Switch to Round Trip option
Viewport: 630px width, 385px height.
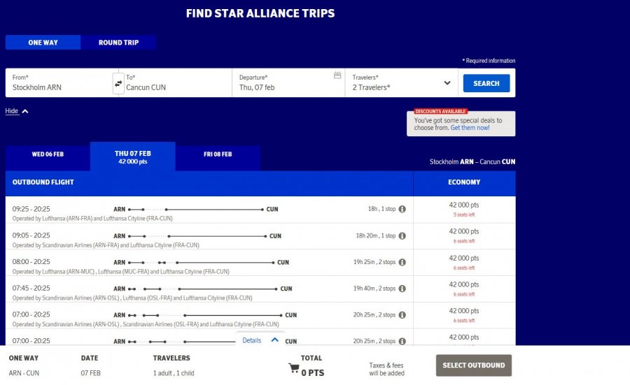(118, 43)
